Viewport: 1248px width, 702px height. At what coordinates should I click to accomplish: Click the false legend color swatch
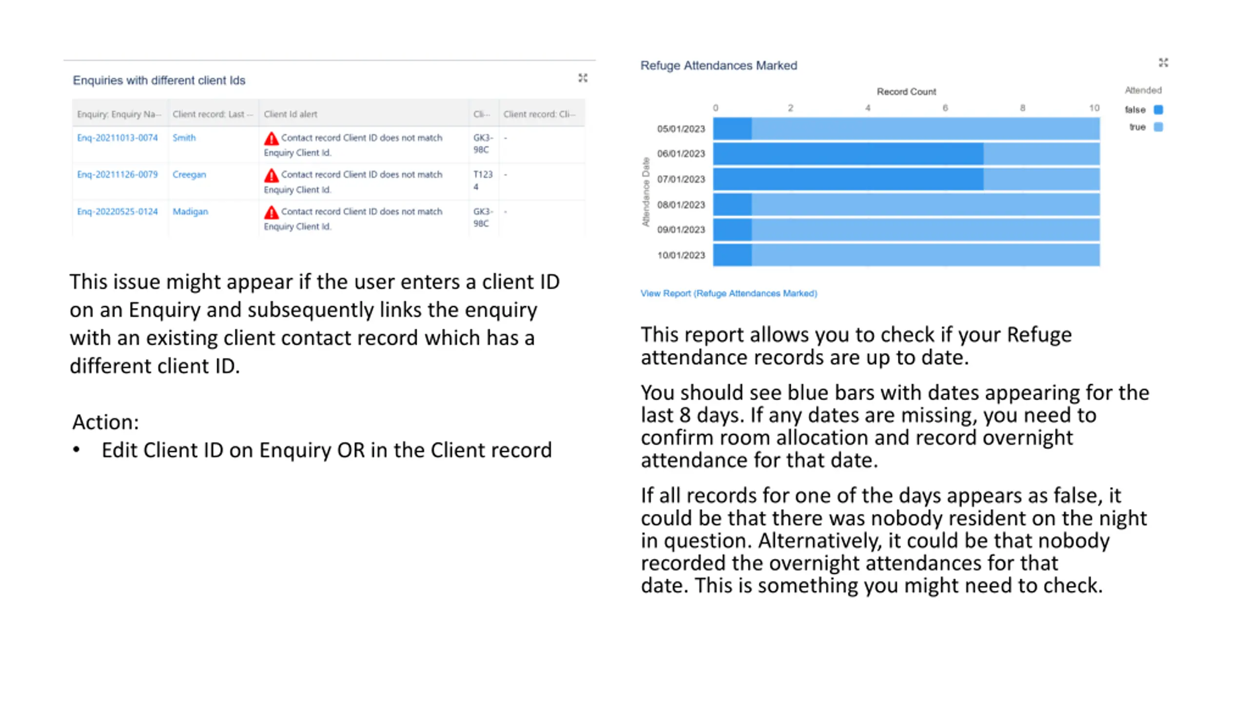tap(1158, 110)
